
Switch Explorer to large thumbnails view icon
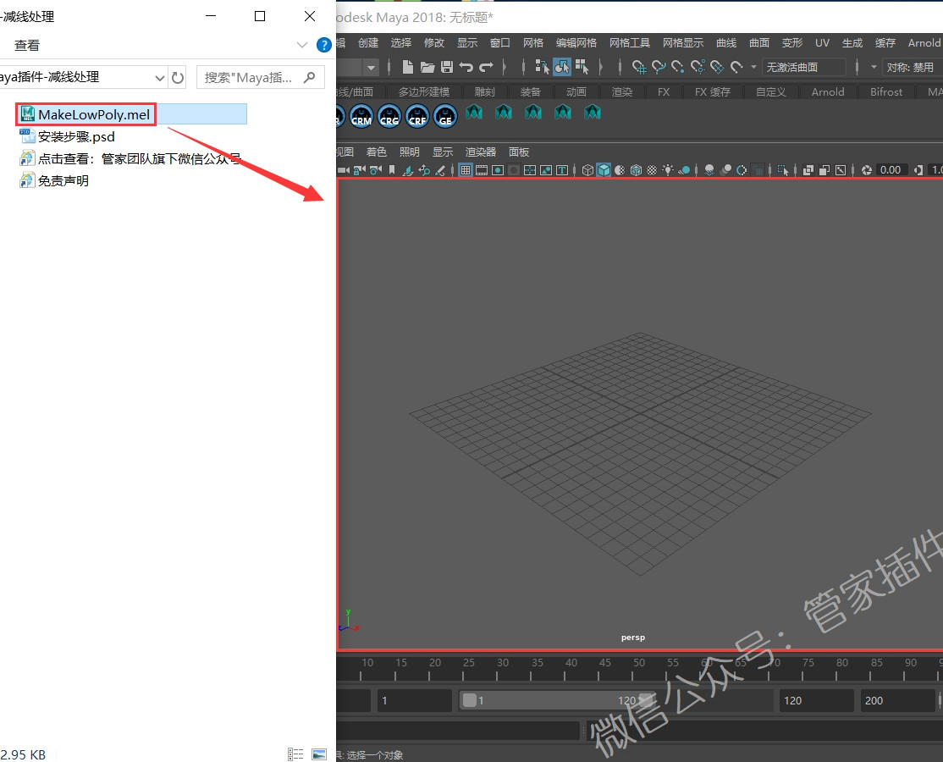(319, 754)
